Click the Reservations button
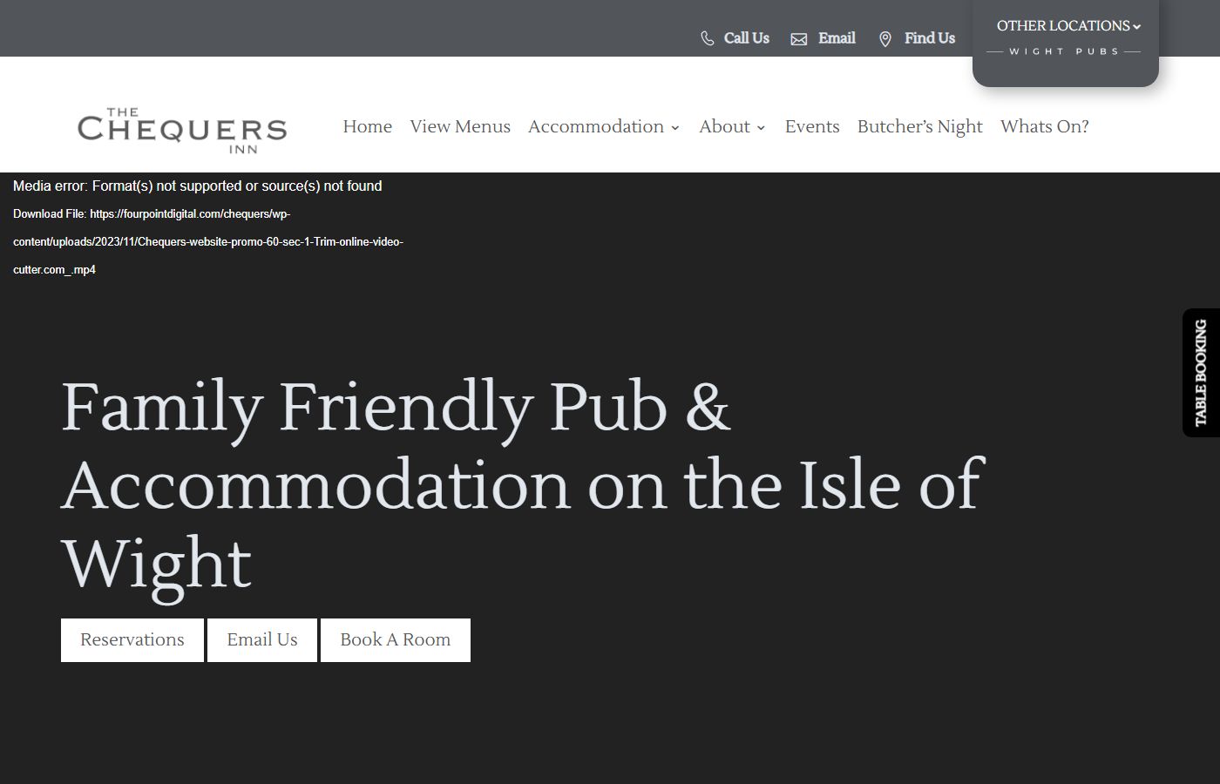 click(x=132, y=640)
